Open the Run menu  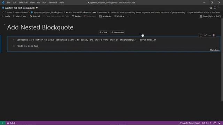click(x=44, y=2)
